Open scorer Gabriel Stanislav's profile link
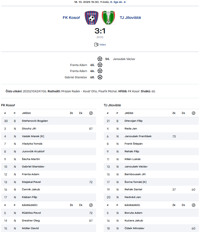Viewport: 199px width, 232px height. pyautogui.click(x=76, y=77)
